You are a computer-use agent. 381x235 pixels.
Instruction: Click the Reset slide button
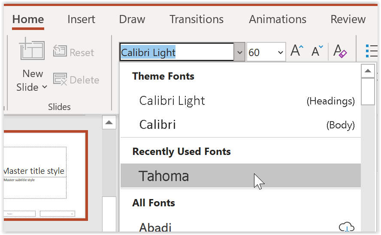click(x=73, y=51)
